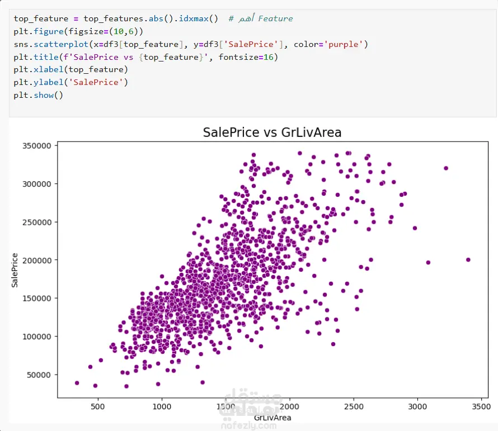Click the 200000 y-axis tick label
Image resolution: width=498 pixels, height=431 pixels.
coord(36,261)
